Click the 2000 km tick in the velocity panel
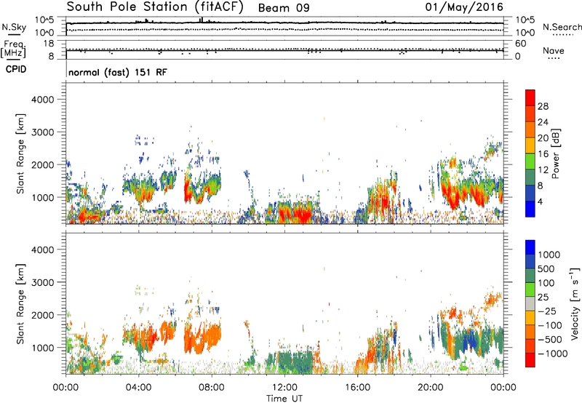This screenshot has height=403, width=582. point(43,315)
